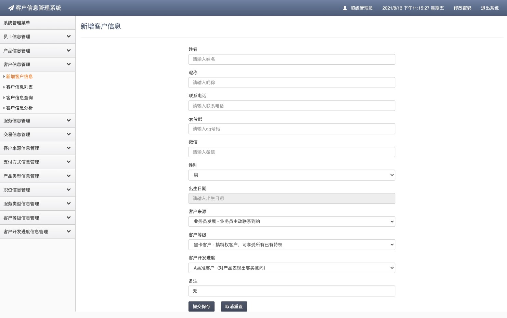Click the user avatar icon beside 超级管理员

click(x=345, y=8)
